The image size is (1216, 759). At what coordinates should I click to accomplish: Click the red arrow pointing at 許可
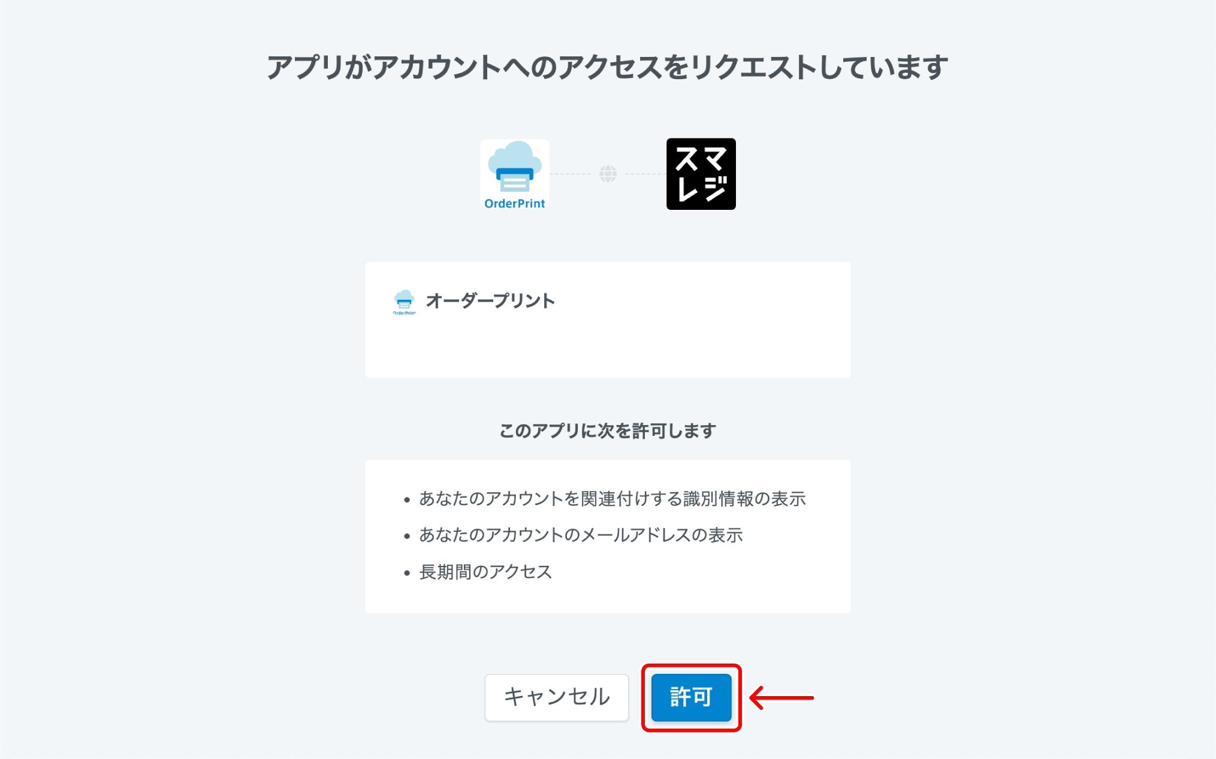pyautogui.click(x=782, y=698)
